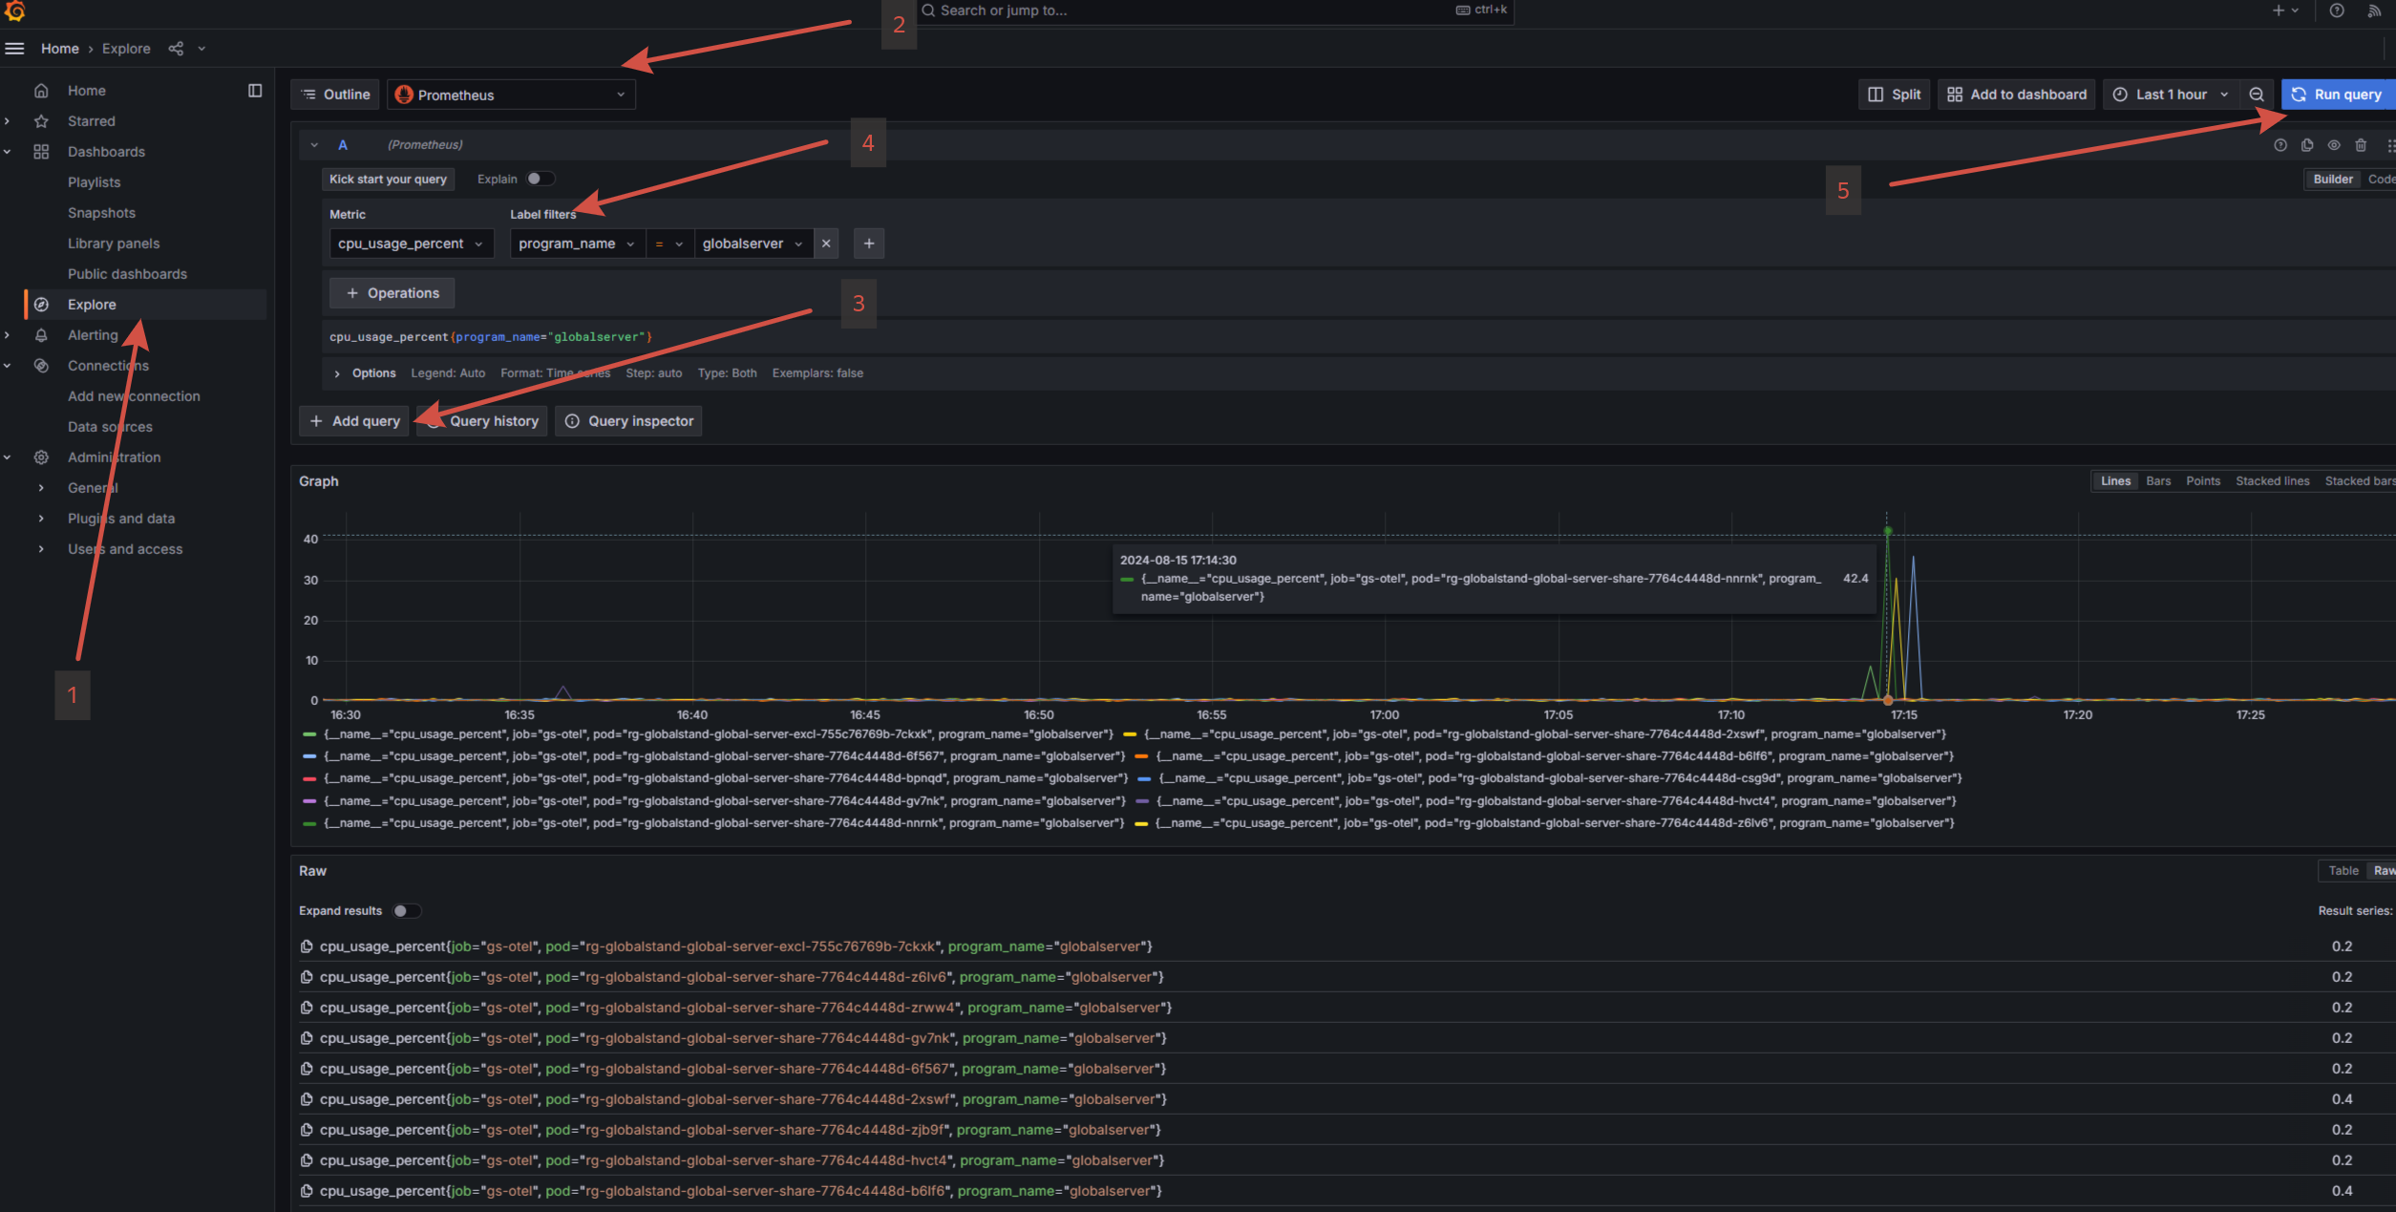This screenshot has width=2396, height=1212.
Task: Dock the sidebar menu panel icon
Action: [x=255, y=91]
